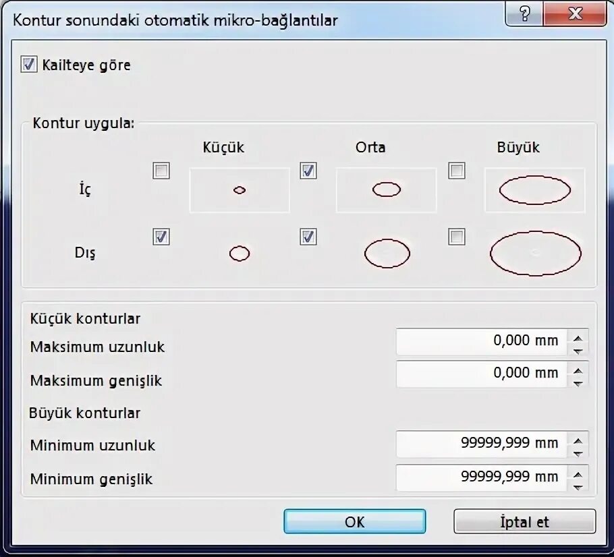Click the Dış row label
The width and height of the screenshot is (614, 557).
(x=85, y=253)
